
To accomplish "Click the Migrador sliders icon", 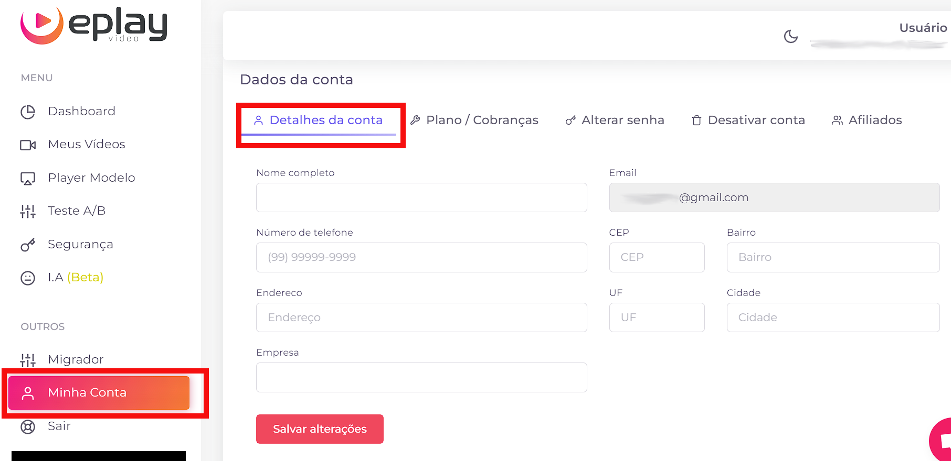I will pos(28,360).
